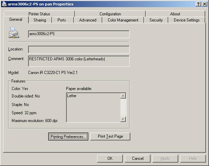Click the Apply button
The image size is (209, 166).
pos(165,159)
